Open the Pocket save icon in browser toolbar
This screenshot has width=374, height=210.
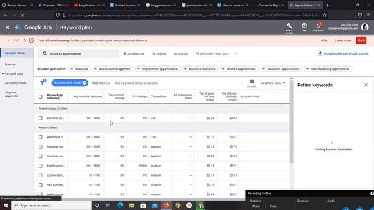pyautogui.click(x=360, y=15)
